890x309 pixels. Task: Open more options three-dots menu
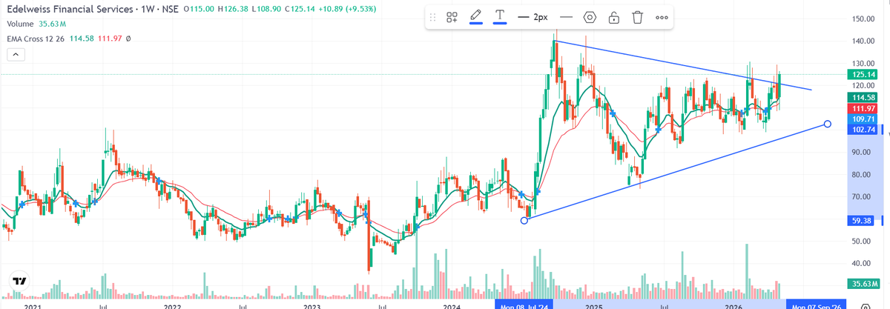coord(662,17)
